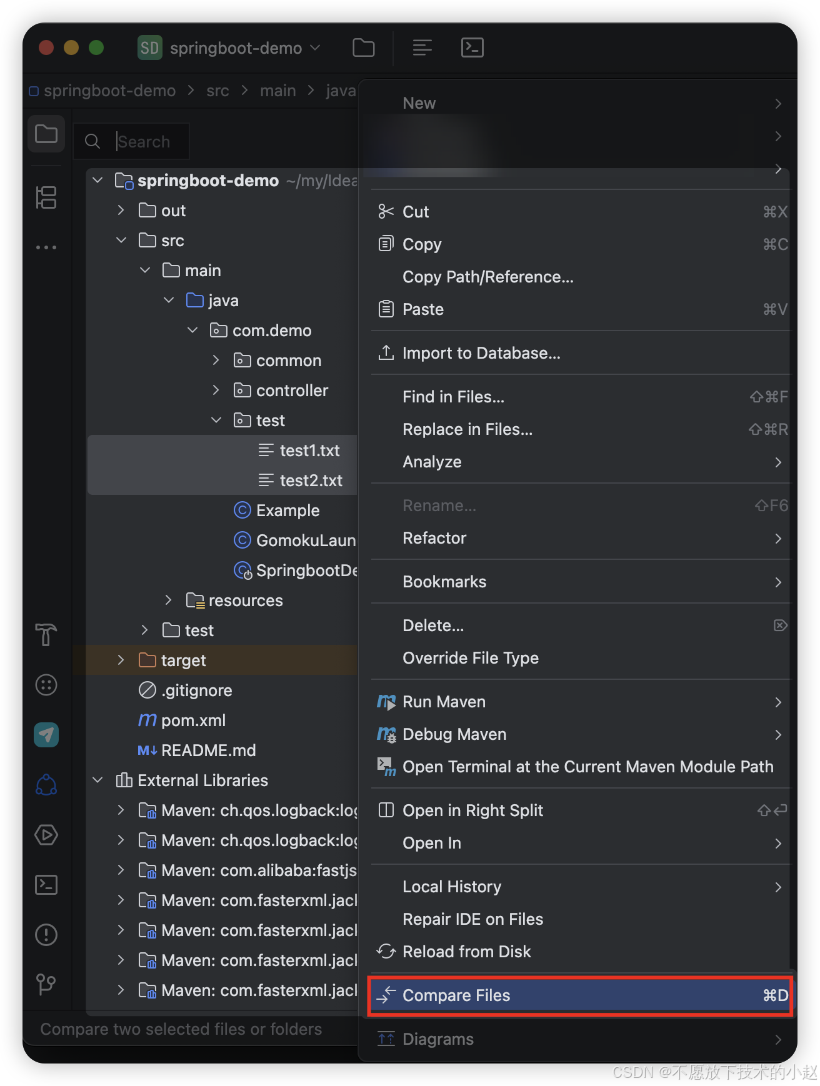The width and height of the screenshot is (820, 1086).
Task: Open springboot-demo project dropdown
Action: (245, 48)
